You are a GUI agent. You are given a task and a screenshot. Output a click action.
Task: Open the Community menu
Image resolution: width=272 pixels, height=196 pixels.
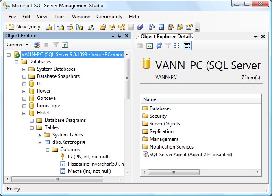pyautogui.click(x=109, y=17)
